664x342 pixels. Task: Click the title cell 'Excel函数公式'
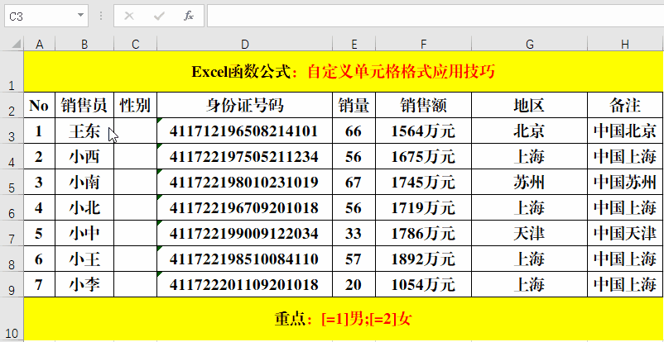point(344,71)
